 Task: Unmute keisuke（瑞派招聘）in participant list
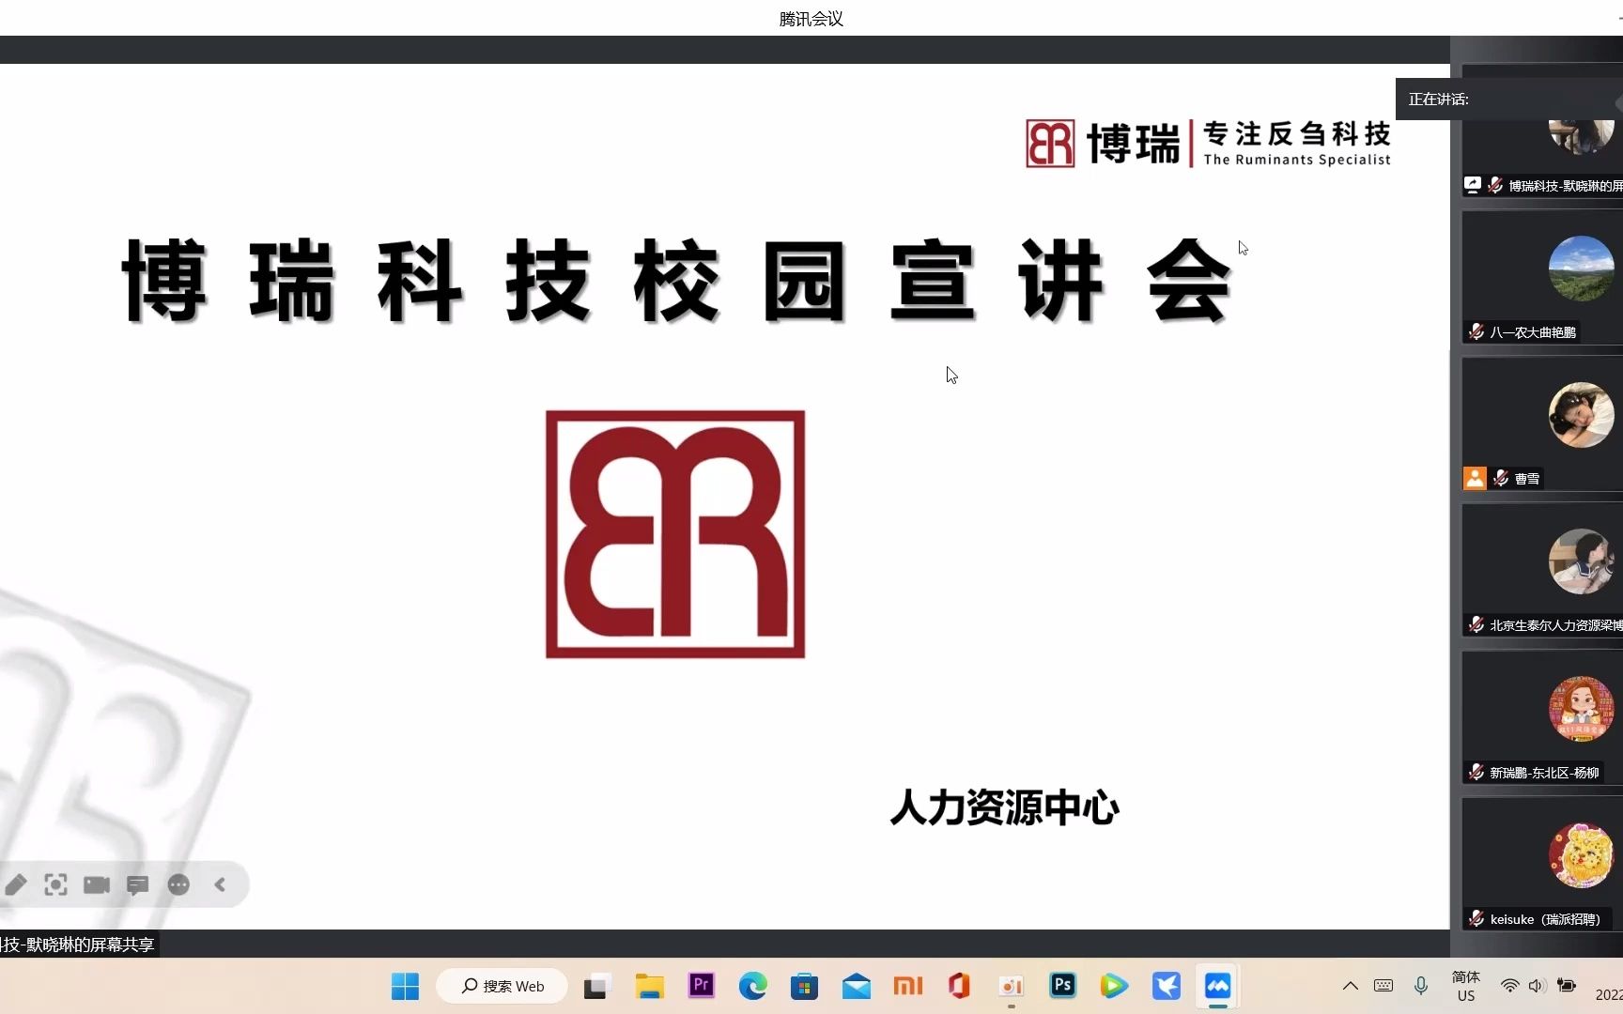pyautogui.click(x=1476, y=918)
